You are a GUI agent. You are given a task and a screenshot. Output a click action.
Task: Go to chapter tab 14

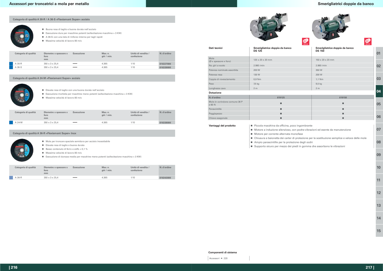pos(379,218)
